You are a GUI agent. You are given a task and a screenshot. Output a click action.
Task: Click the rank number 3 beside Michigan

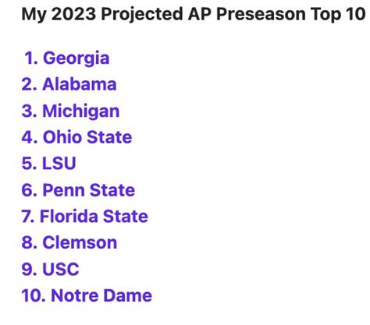[30, 111]
